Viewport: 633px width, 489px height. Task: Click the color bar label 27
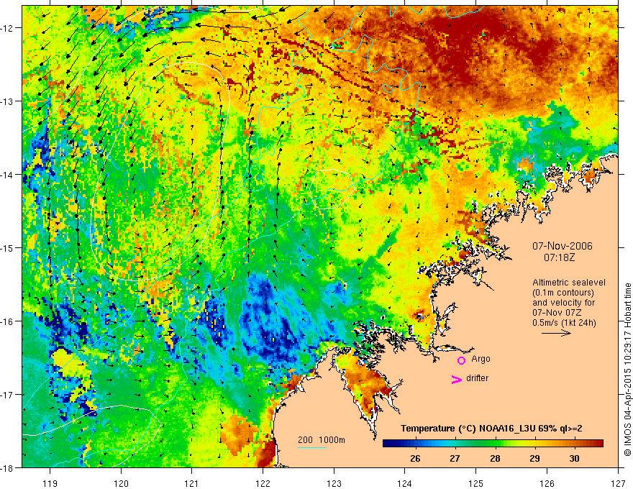pos(455,458)
